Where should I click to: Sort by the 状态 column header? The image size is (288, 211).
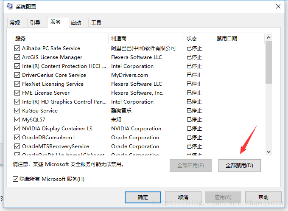pos(199,38)
